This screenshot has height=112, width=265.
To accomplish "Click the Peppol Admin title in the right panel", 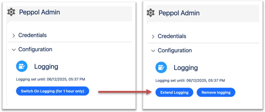I will click(x=179, y=13).
